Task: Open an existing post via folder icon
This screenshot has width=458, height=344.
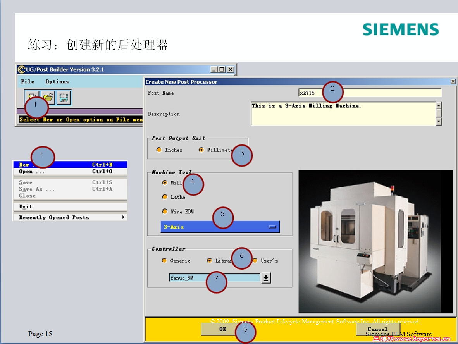Action: pyautogui.click(x=48, y=98)
